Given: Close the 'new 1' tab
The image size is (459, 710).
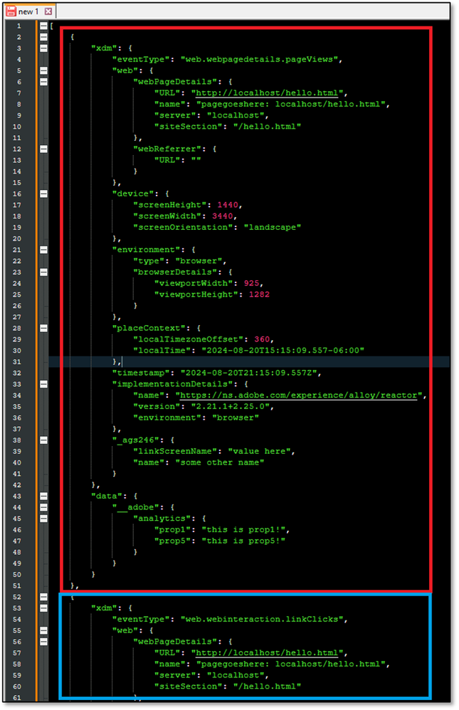Looking at the screenshot, I should coord(48,11).
